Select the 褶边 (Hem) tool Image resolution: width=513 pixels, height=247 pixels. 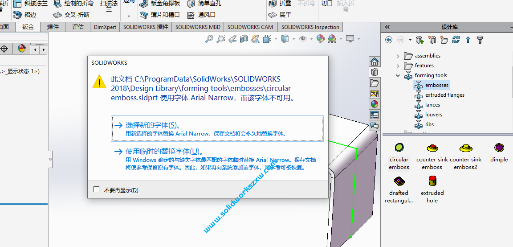point(24,15)
